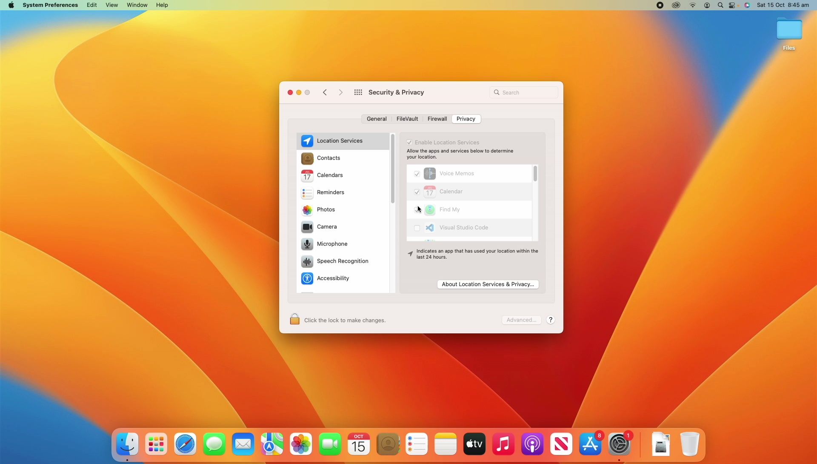Open App Store from the Dock
This screenshot has width=817, height=464.
(590, 444)
